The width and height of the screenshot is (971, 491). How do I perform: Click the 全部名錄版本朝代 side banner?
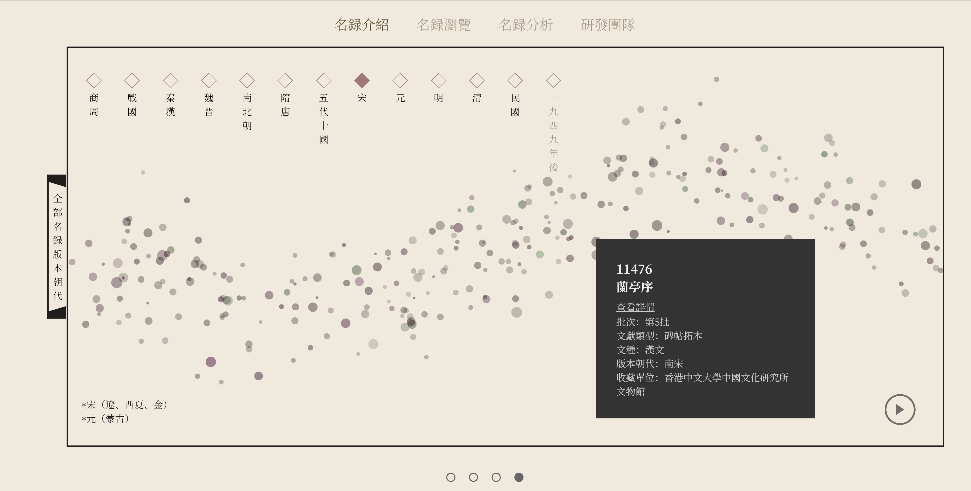click(57, 247)
